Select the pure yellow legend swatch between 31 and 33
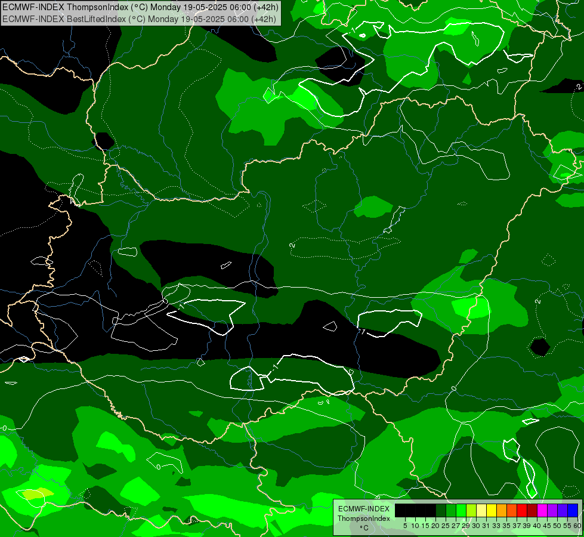 pyautogui.click(x=492, y=510)
